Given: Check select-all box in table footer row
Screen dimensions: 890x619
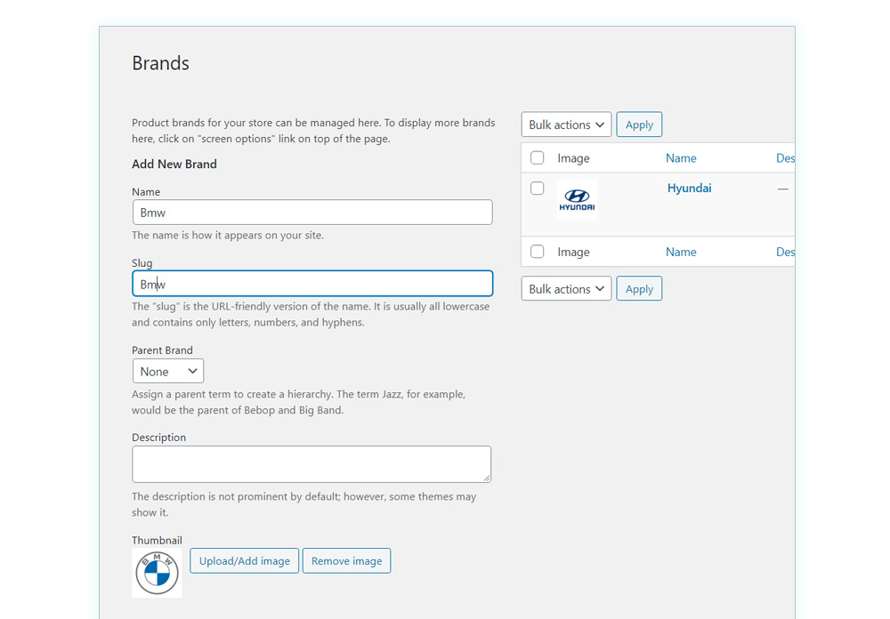Looking at the screenshot, I should coord(537,252).
